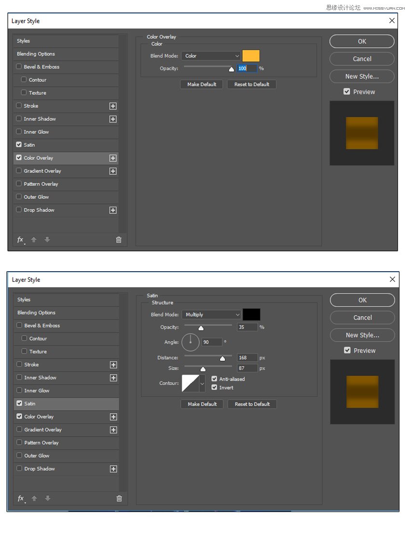Toggle Anti-aliased checkbox in Satin settings

214,379
